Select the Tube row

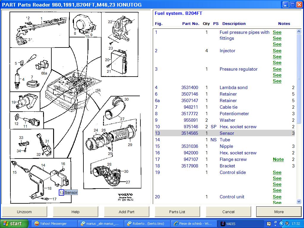(225, 140)
